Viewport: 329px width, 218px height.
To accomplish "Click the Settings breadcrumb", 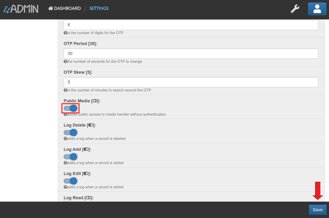I will click(99, 9).
